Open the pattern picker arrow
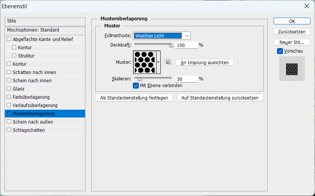This screenshot has width=315, height=196. coord(158,62)
